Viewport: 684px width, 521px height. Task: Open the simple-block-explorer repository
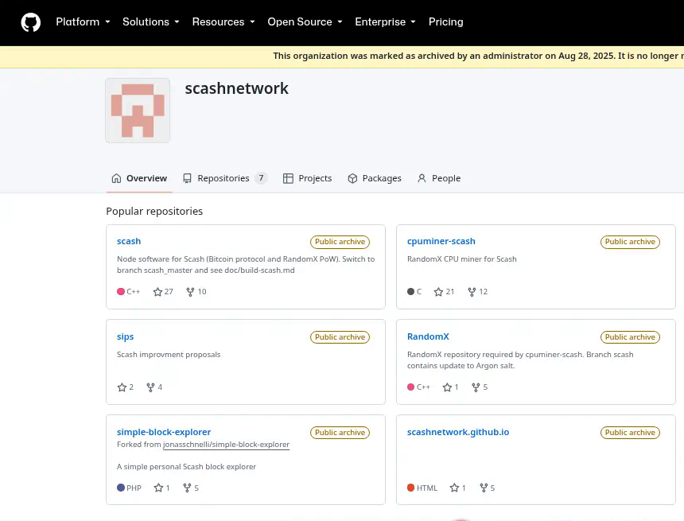pyautogui.click(x=164, y=432)
